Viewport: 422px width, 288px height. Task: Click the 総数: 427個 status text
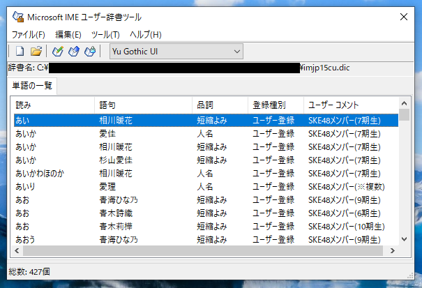point(29,271)
